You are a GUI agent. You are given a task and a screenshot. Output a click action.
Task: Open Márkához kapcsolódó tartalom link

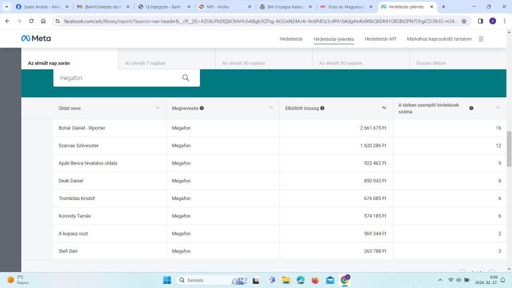click(439, 39)
